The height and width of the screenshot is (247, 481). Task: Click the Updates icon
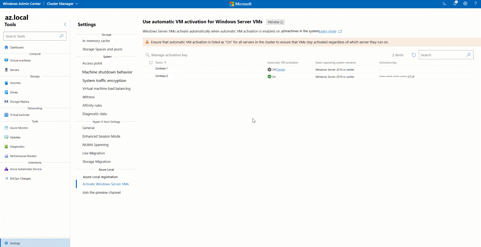click(x=6, y=137)
